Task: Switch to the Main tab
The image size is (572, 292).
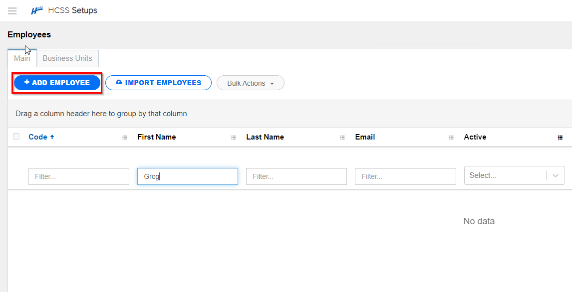Action: click(x=22, y=58)
